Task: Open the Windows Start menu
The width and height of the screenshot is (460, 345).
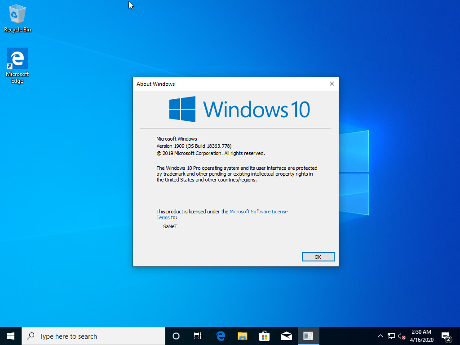Action: (11, 336)
